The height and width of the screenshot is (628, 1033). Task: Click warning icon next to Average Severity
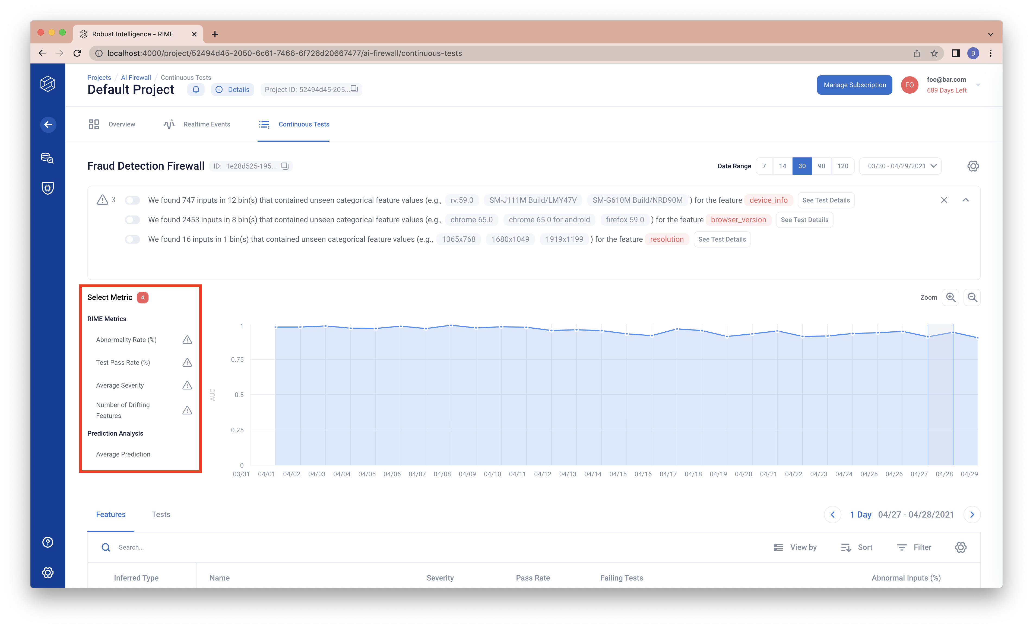click(187, 385)
